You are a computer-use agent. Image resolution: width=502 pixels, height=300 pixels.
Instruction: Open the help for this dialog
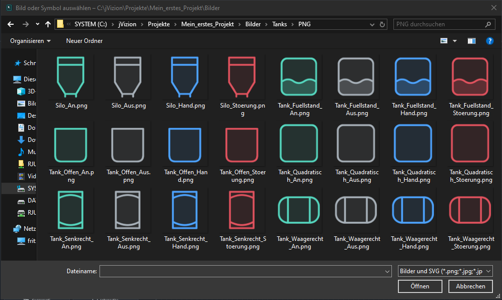pyautogui.click(x=489, y=41)
